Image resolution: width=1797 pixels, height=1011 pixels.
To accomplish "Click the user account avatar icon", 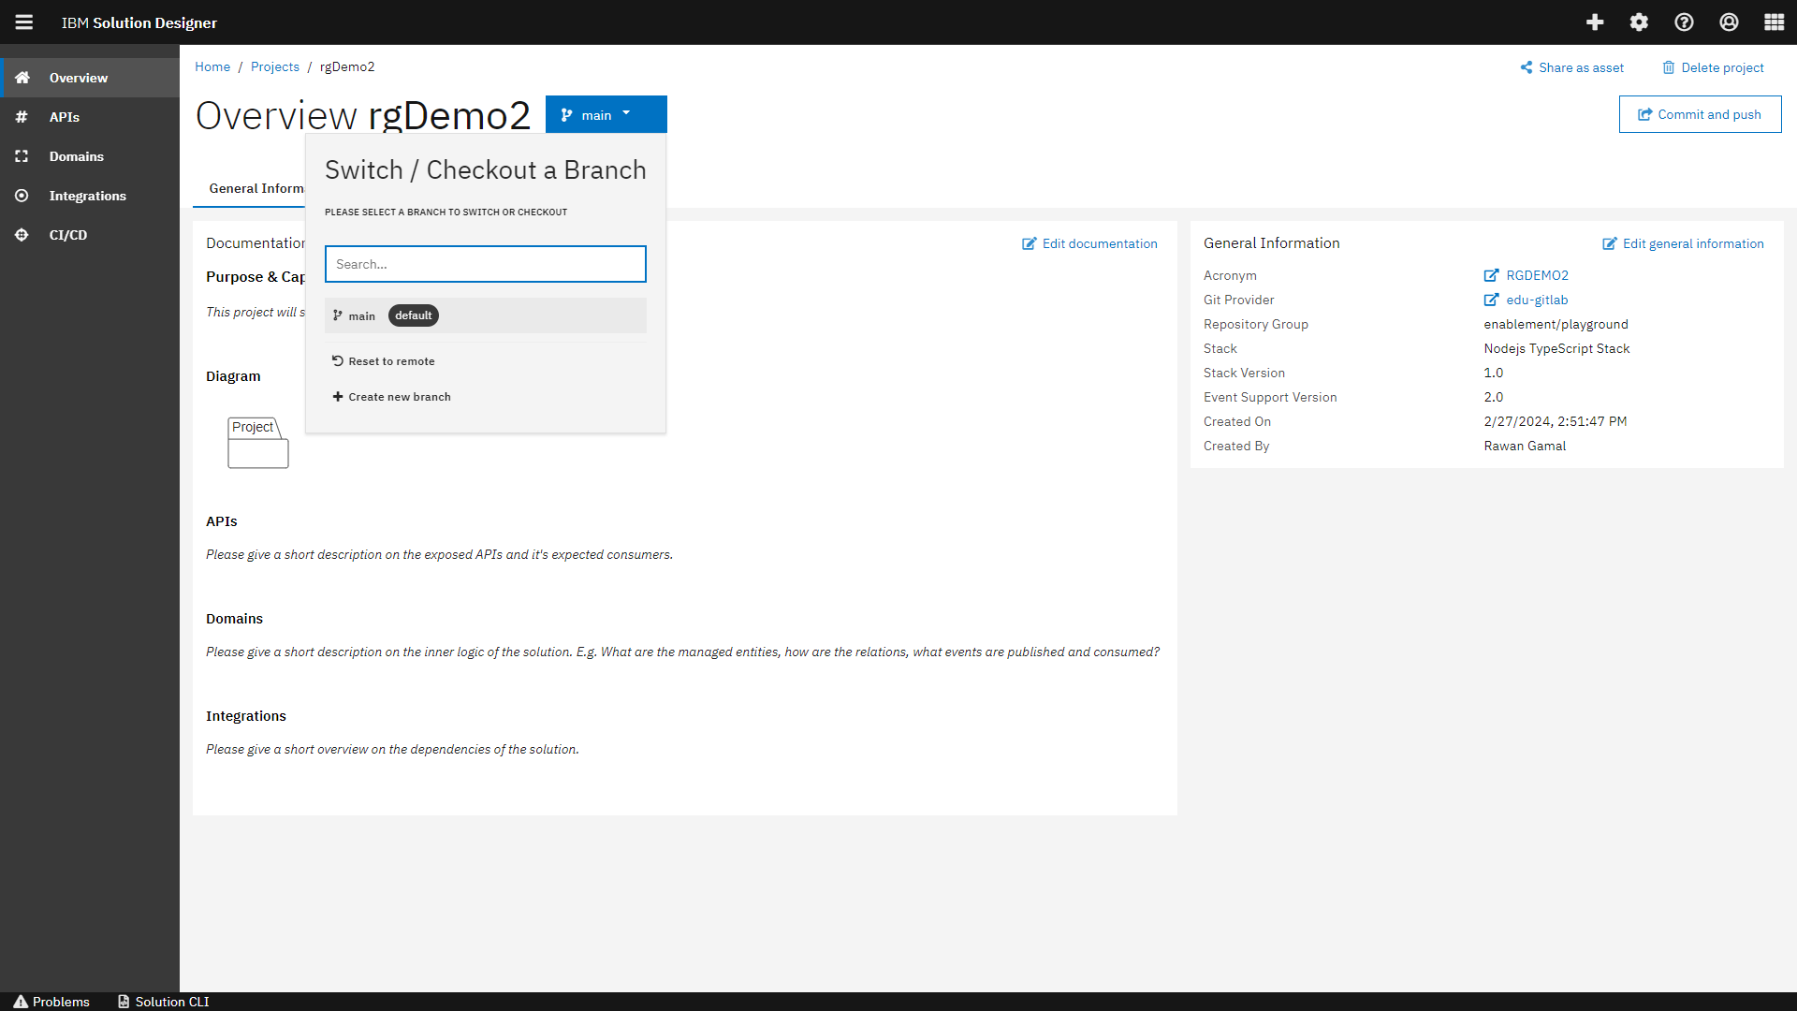I will coord(1730,22).
